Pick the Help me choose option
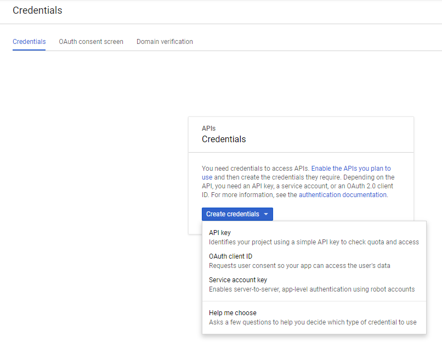 click(x=233, y=313)
